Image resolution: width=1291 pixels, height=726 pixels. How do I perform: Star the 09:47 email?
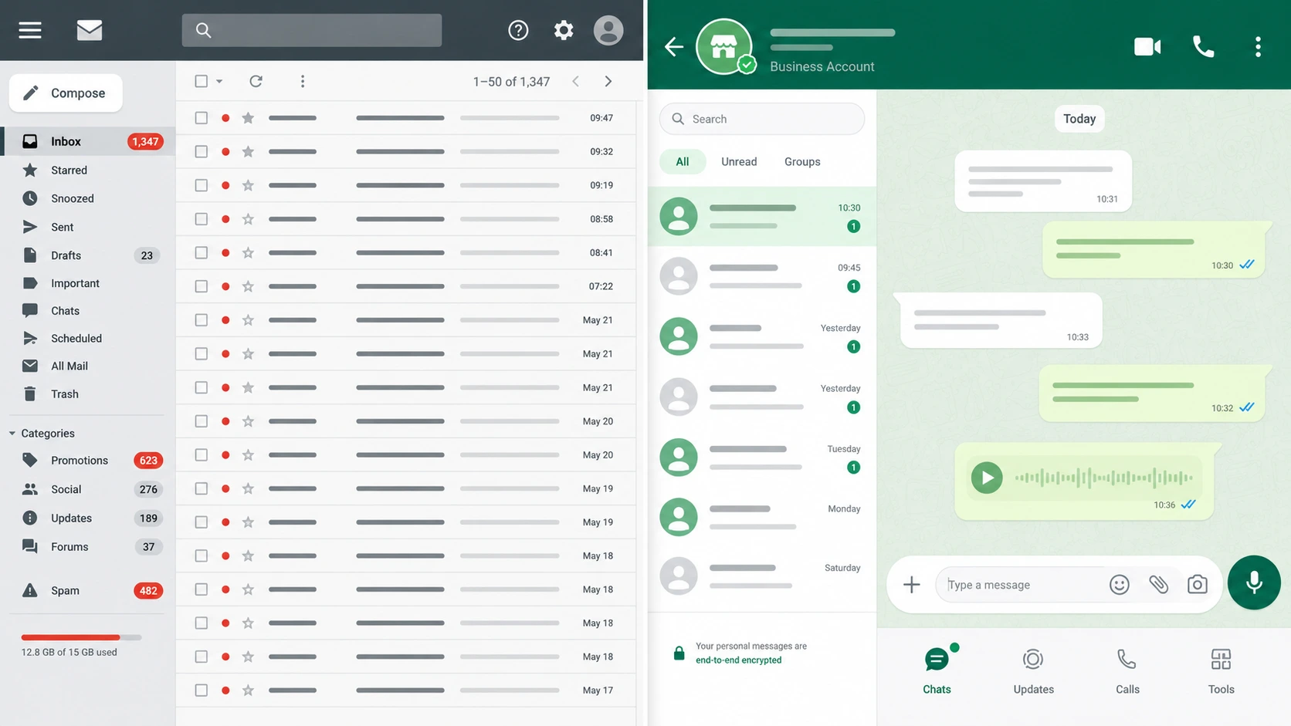248,118
